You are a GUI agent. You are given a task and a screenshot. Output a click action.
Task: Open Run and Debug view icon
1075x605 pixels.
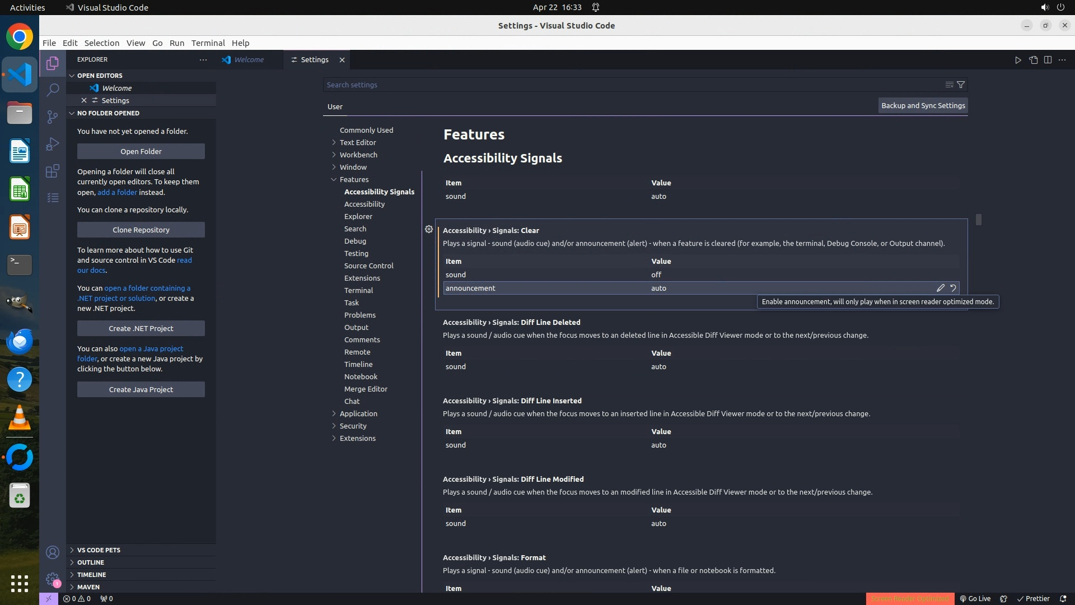[52, 144]
